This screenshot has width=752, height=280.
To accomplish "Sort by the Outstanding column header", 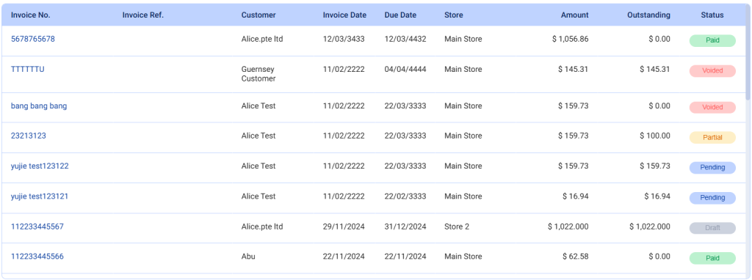I will pos(648,15).
